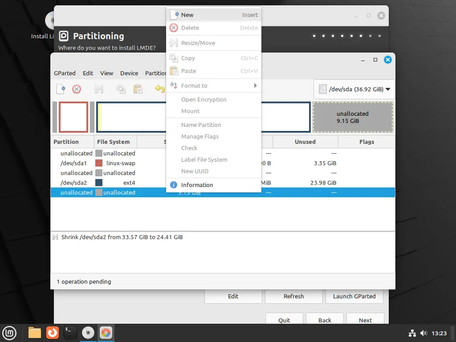This screenshot has width=456, height=342.
Task: Select the linux-swap block in the disk map
Action: 73,117
